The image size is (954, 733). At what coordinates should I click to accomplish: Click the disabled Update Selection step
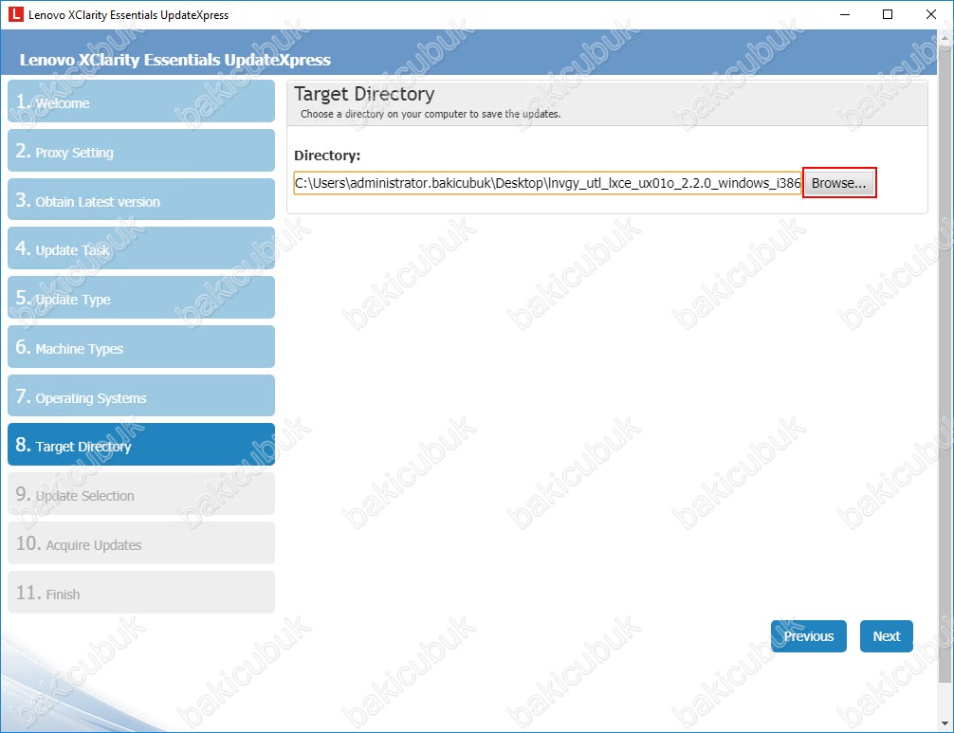140,495
